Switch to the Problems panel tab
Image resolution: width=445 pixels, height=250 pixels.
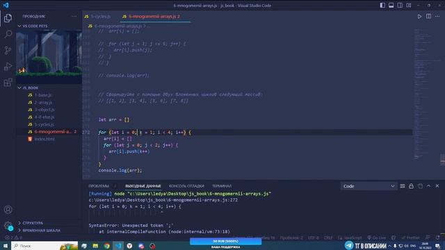click(x=99, y=186)
